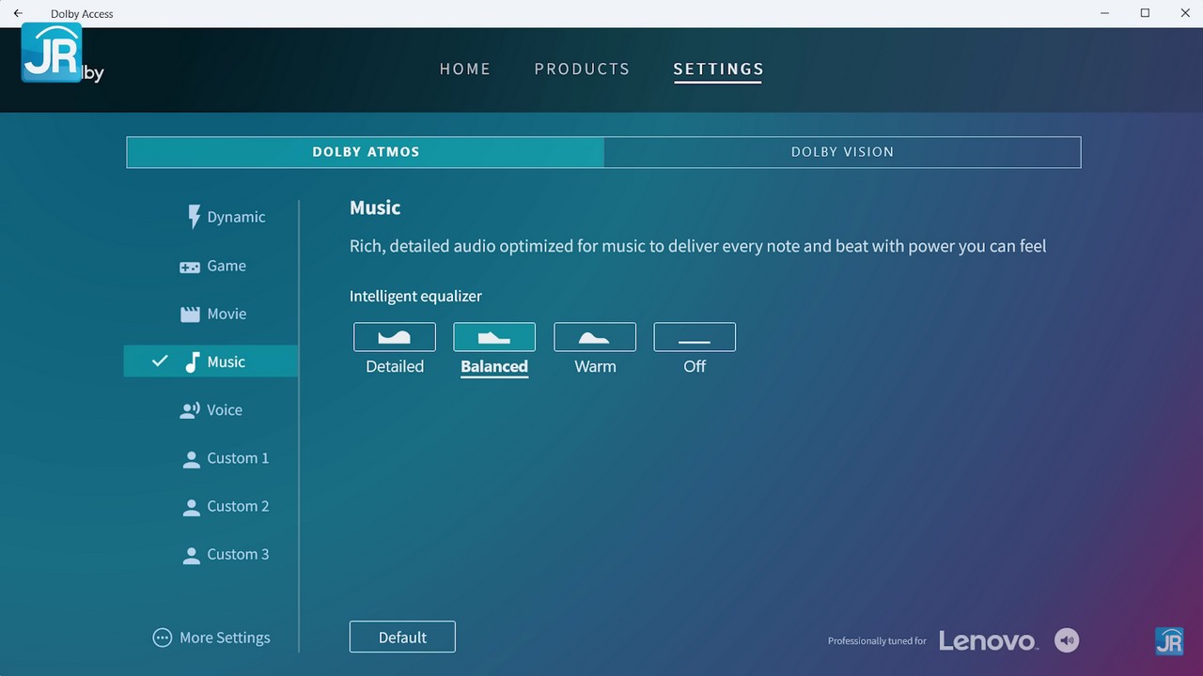This screenshot has width=1203, height=676.
Task: Select the Movie clapperboard profile
Action: pos(214,315)
